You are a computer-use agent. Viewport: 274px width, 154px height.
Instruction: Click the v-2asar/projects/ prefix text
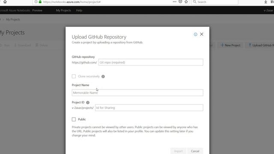[83, 108]
